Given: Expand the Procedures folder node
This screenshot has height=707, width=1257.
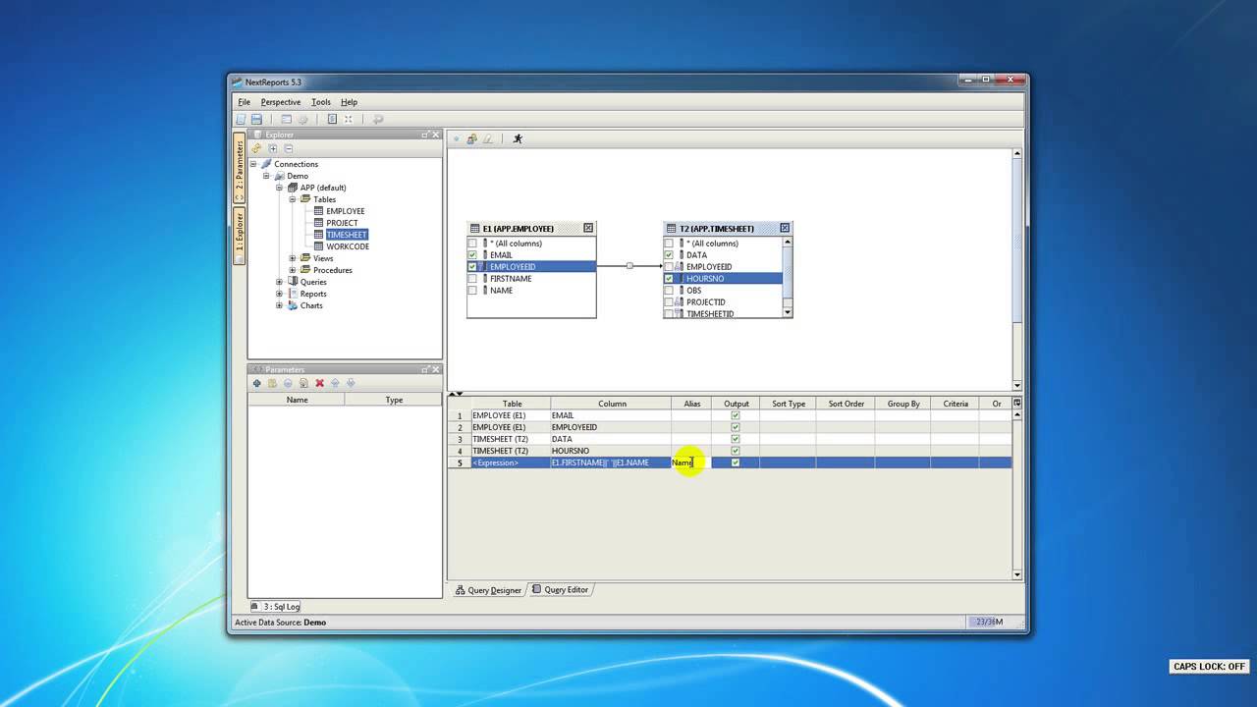Looking at the screenshot, I should pos(292,270).
